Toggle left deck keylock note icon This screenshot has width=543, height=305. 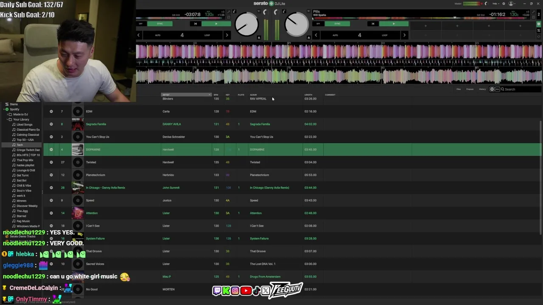pyautogui.click(x=234, y=11)
